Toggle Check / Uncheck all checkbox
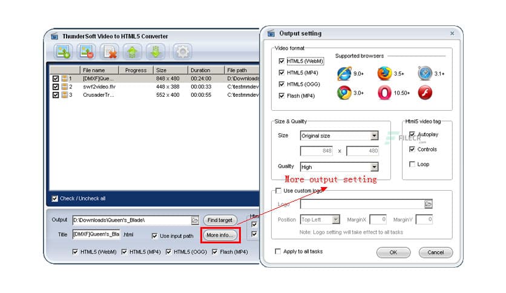The height and width of the screenshot is (293, 506). 55,199
